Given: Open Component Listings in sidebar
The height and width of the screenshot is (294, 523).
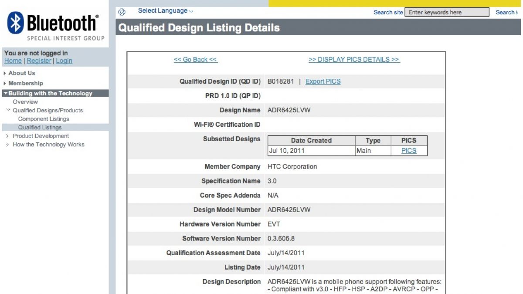Looking at the screenshot, I should (44, 119).
